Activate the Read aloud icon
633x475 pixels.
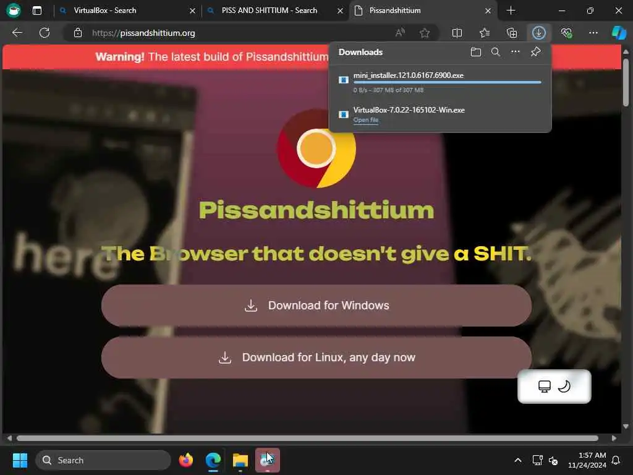pyautogui.click(x=400, y=33)
